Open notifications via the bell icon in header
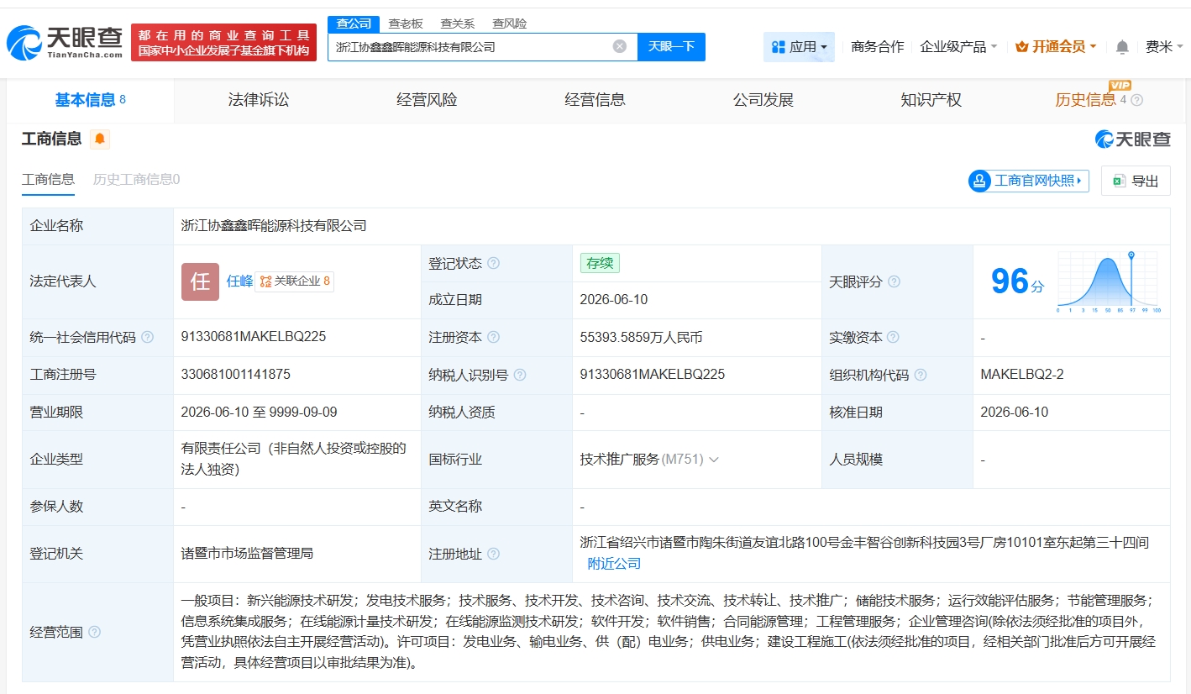 pos(1122,47)
